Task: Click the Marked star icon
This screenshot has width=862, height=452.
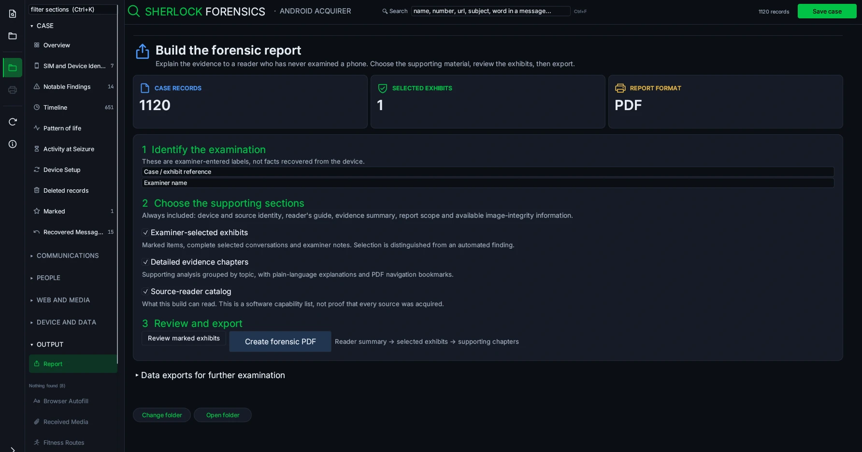Action: 37,211
